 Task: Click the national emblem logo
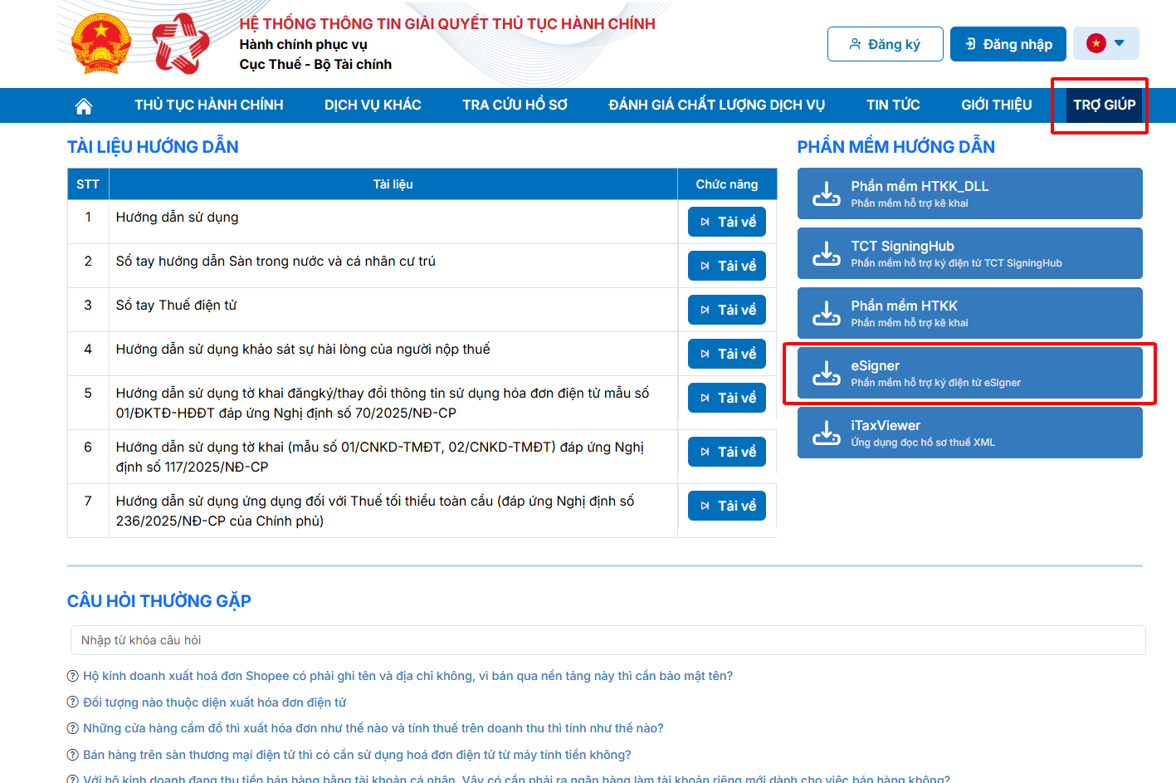(x=101, y=44)
